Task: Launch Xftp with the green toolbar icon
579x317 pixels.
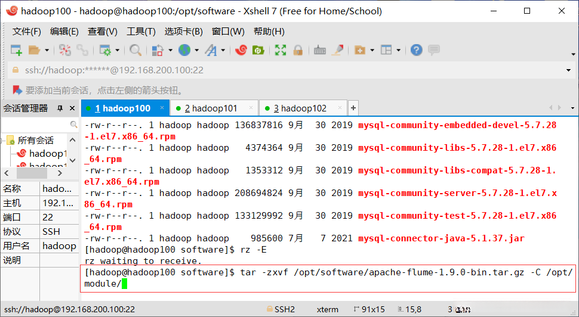Action: 258,50
